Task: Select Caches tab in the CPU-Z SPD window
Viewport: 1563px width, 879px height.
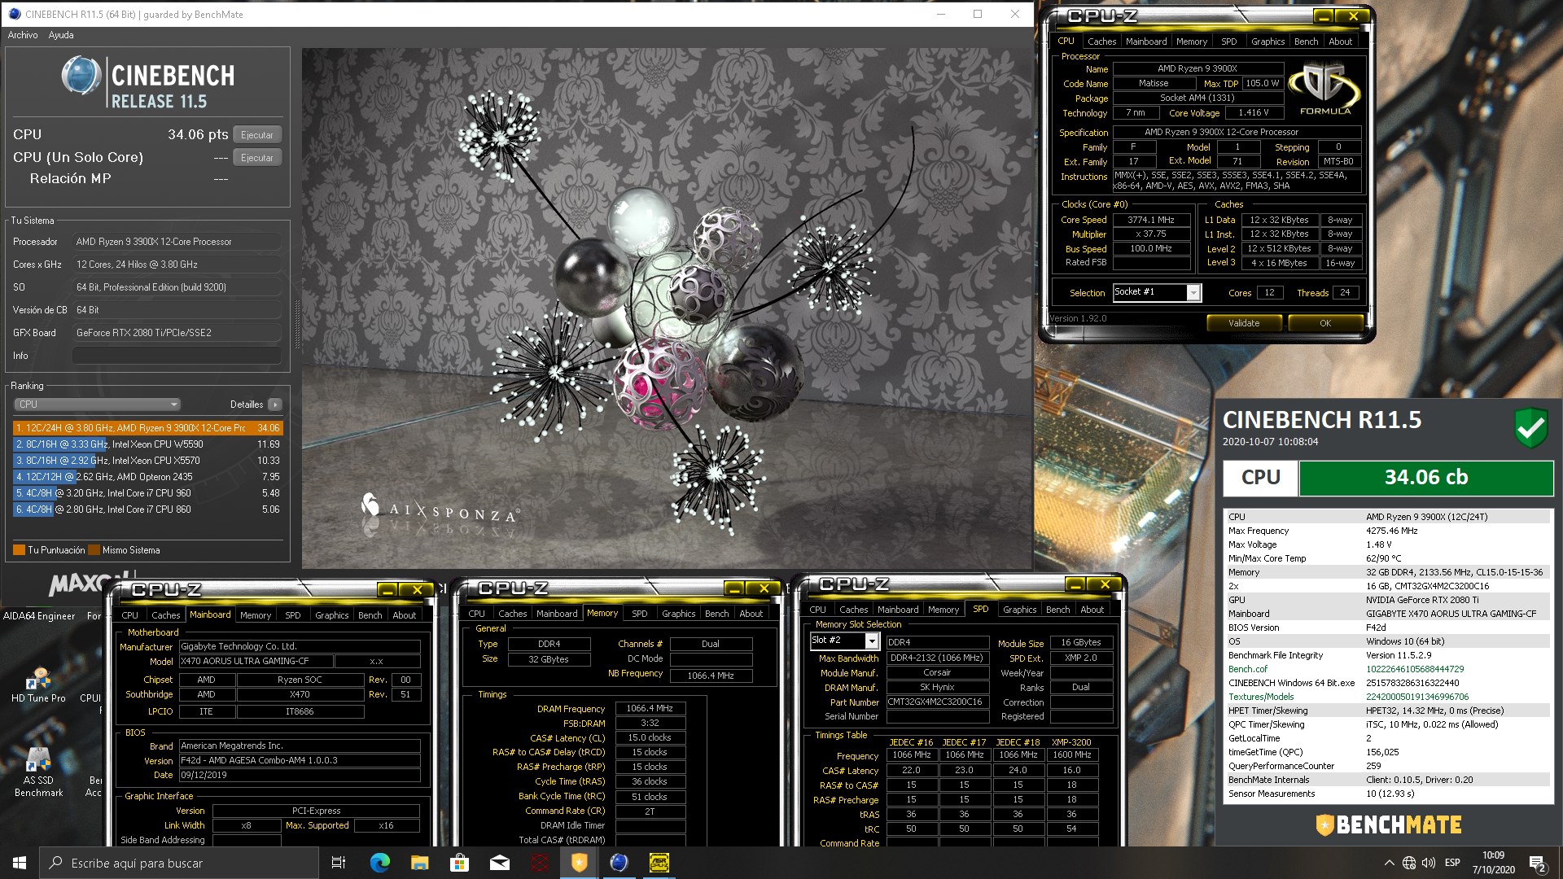Action: 853,610
